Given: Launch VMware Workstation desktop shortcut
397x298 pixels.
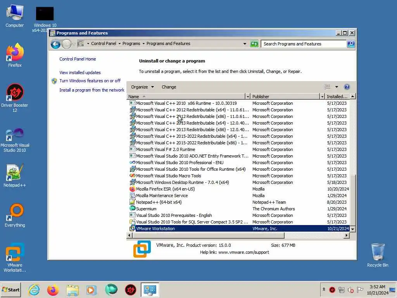Looking at the screenshot, I should coord(15,257).
